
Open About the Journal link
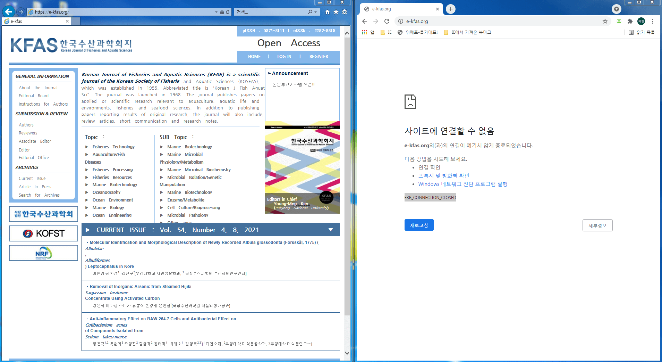coord(38,88)
